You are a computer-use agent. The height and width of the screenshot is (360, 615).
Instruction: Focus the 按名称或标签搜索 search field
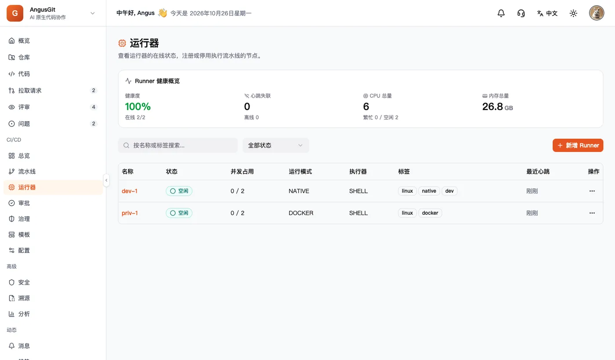click(178, 145)
